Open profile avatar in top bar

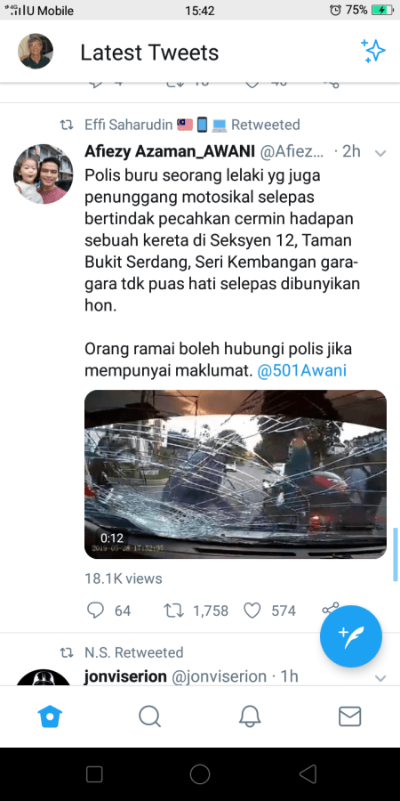tap(36, 52)
